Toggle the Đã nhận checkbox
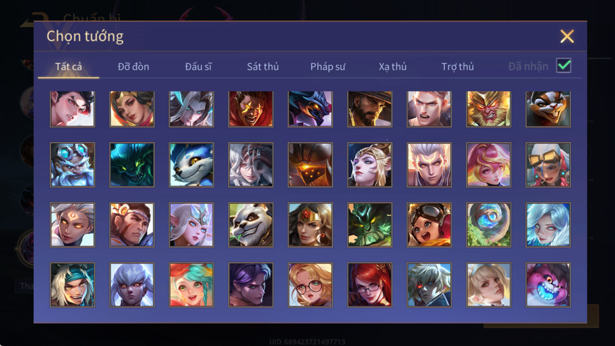The height and width of the screenshot is (346, 615). [564, 66]
